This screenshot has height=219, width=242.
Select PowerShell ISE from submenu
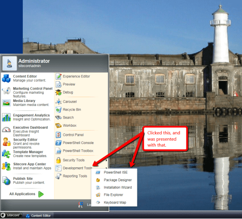(114, 173)
